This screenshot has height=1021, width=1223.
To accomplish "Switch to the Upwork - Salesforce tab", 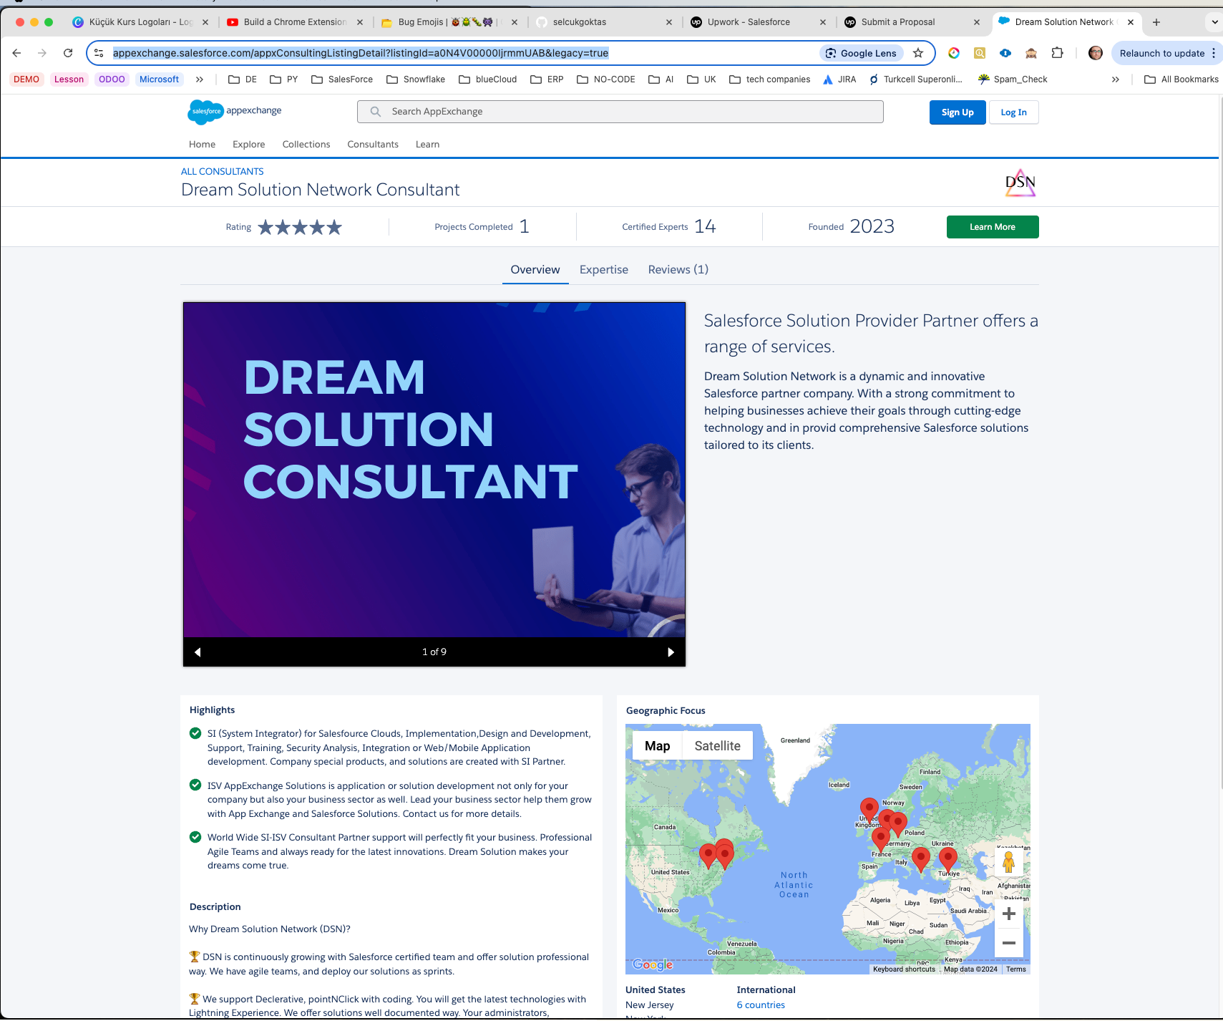I will (749, 22).
